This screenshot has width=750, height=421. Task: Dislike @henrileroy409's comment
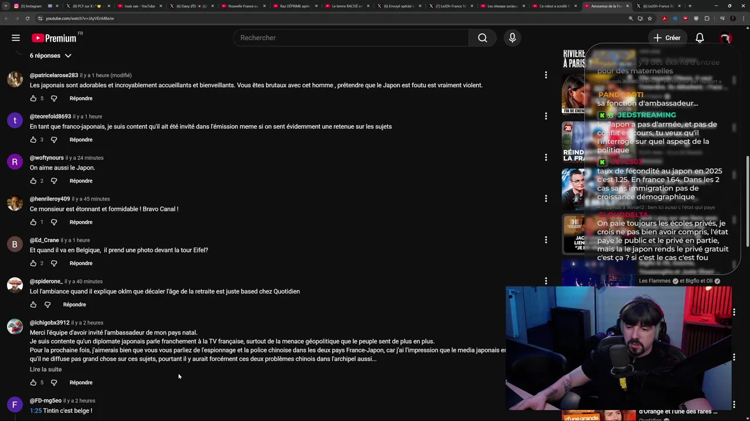tap(54, 222)
